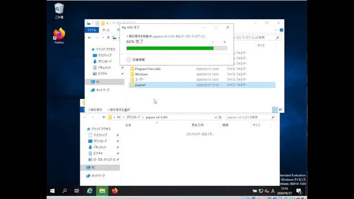This screenshot has height=199, width=354.
Task: Click the muted volume tray icon
Action: click(x=267, y=191)
